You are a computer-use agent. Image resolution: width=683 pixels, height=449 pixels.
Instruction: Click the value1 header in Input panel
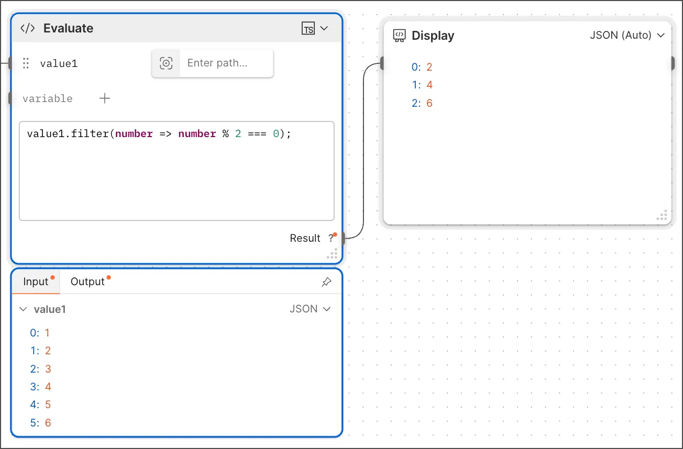pos(50,309)
